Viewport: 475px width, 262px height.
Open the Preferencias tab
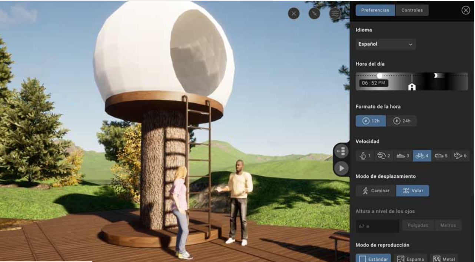(376, 10)
